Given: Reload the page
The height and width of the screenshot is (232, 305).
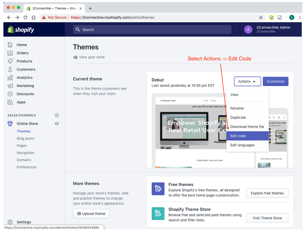Looking at the screenshot, I should pos(26,17).
